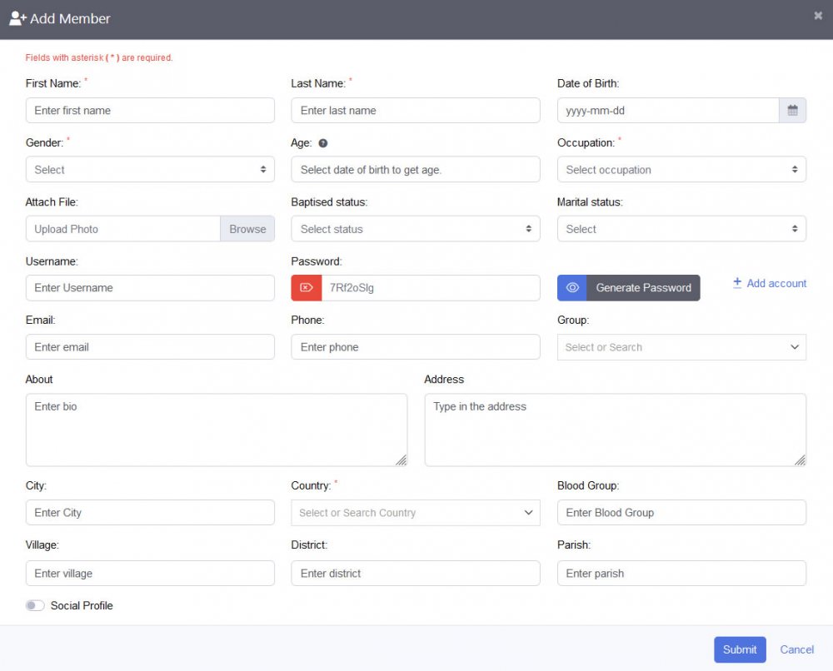
Task: Cancel adding the member
Action: point(796,649)
